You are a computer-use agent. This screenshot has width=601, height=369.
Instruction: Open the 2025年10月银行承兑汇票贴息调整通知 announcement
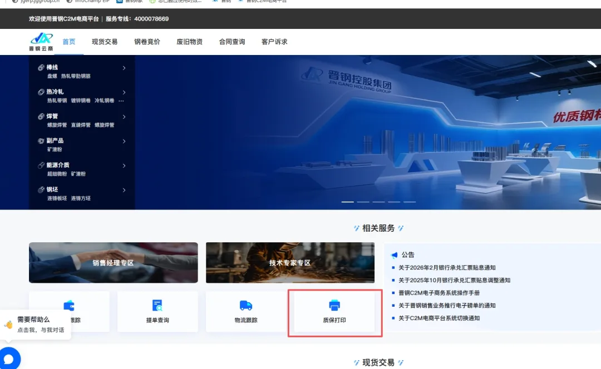click(454, 280)
